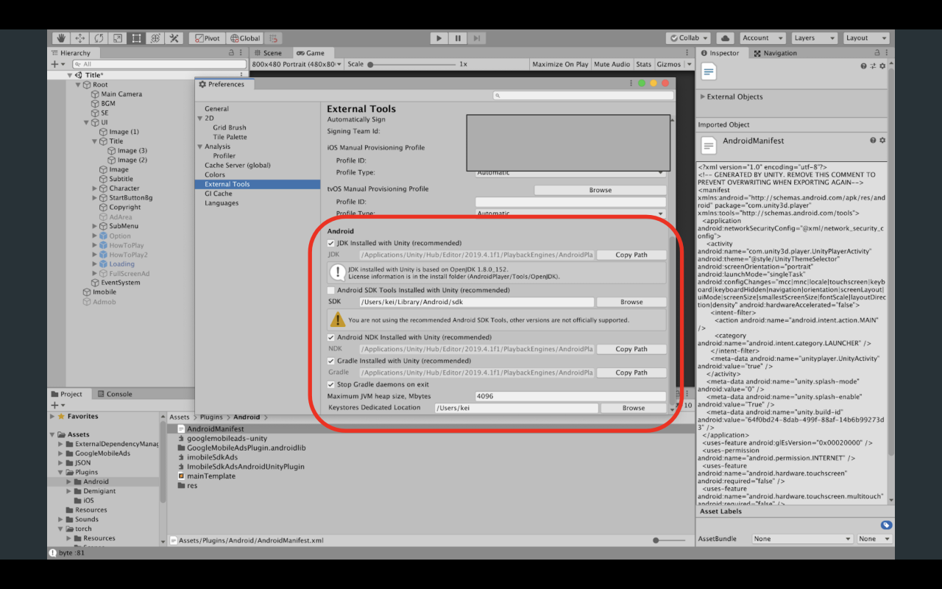Open GI Cache preferences
942x589 pixels.
point(218,194)
